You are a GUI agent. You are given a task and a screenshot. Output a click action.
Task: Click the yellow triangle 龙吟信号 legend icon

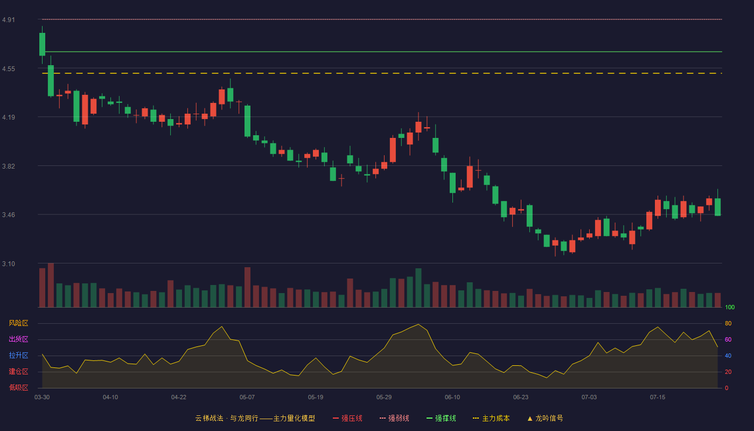529,418
